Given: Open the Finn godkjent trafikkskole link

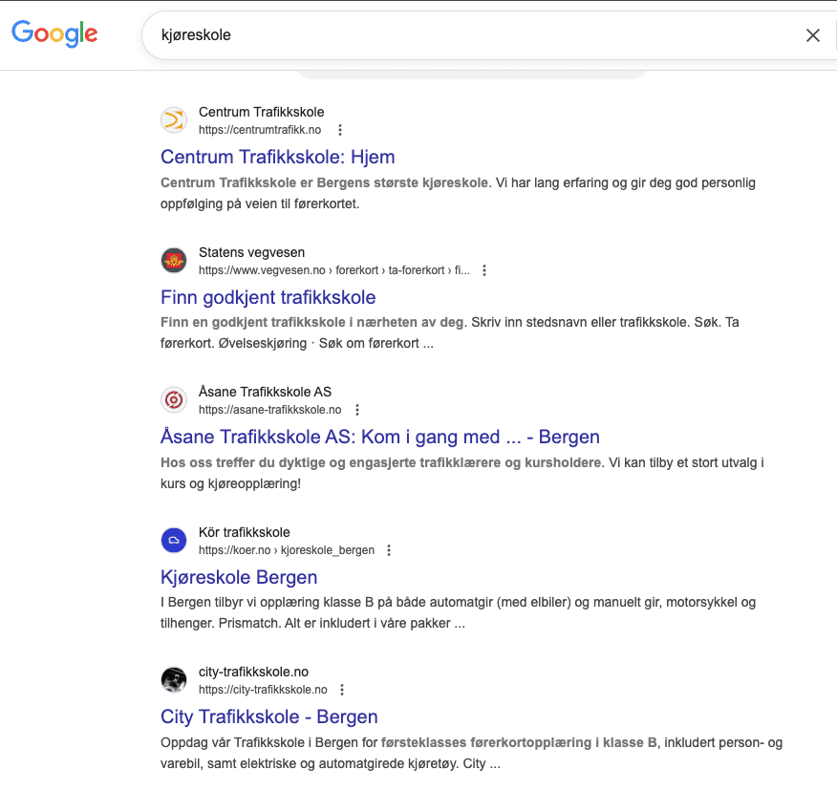Looking at the screenshot, I should [268, 297].
